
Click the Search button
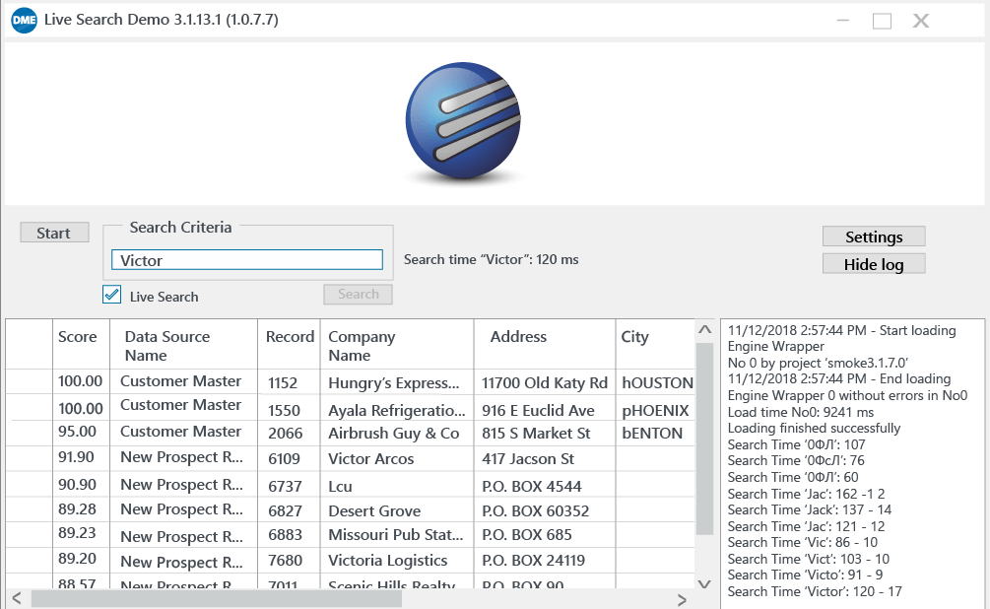click(357, 294)
